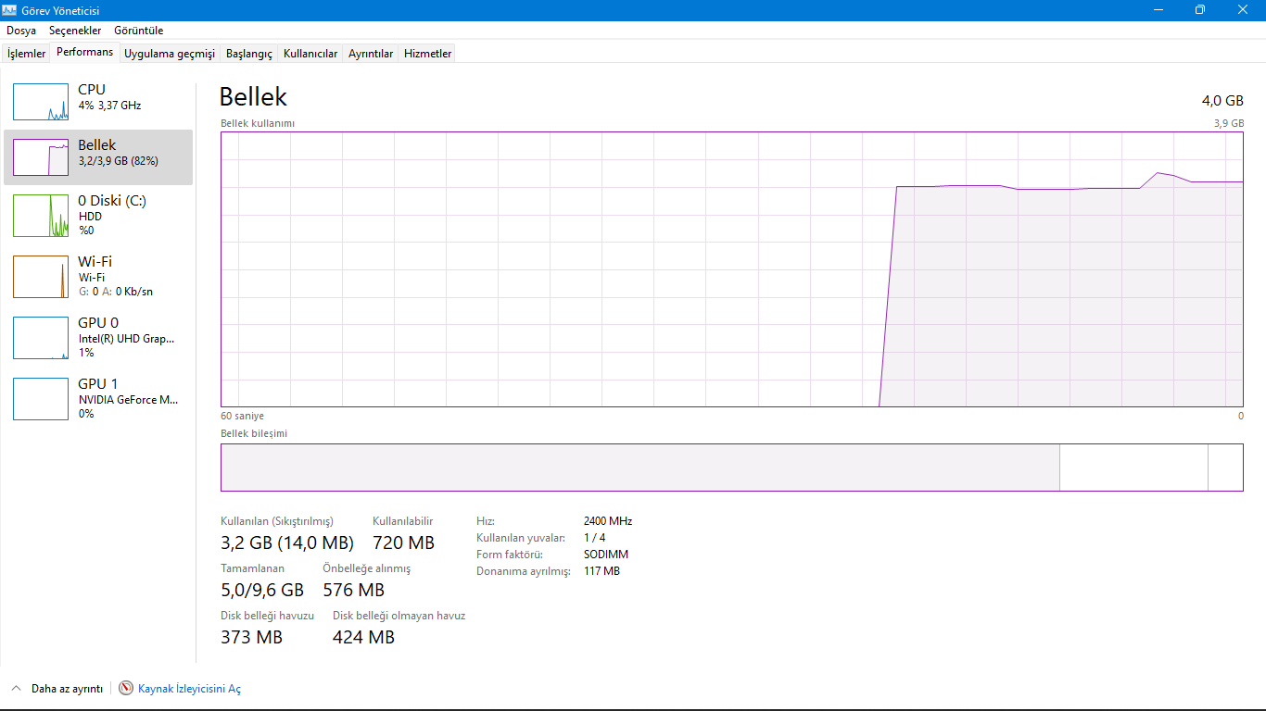The width and height of the screenshot is (1266, 711).
Task: Click the Resource Monitor icon at the bottom
Action: (126, 689)
